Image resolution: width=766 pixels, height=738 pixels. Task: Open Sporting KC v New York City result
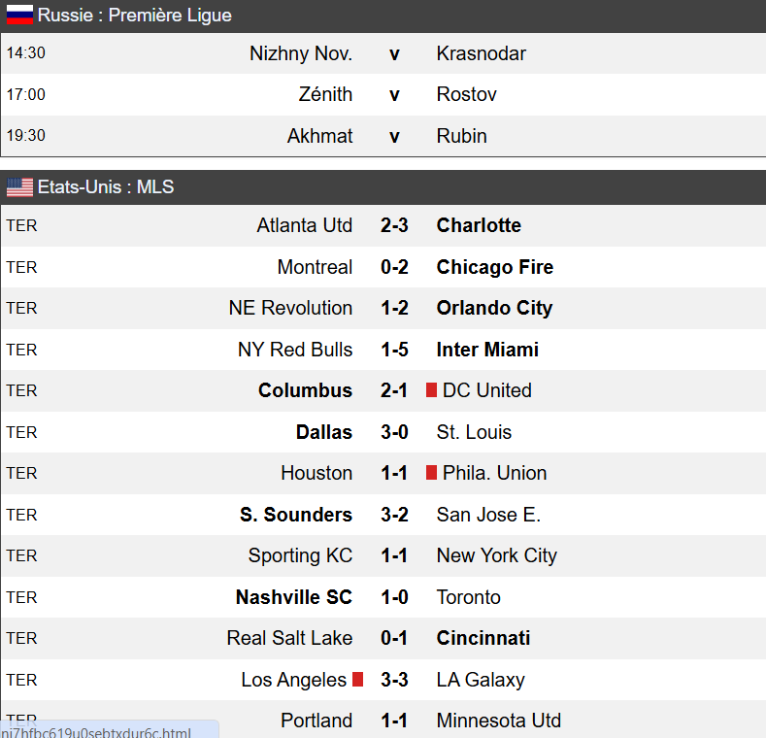394,555
